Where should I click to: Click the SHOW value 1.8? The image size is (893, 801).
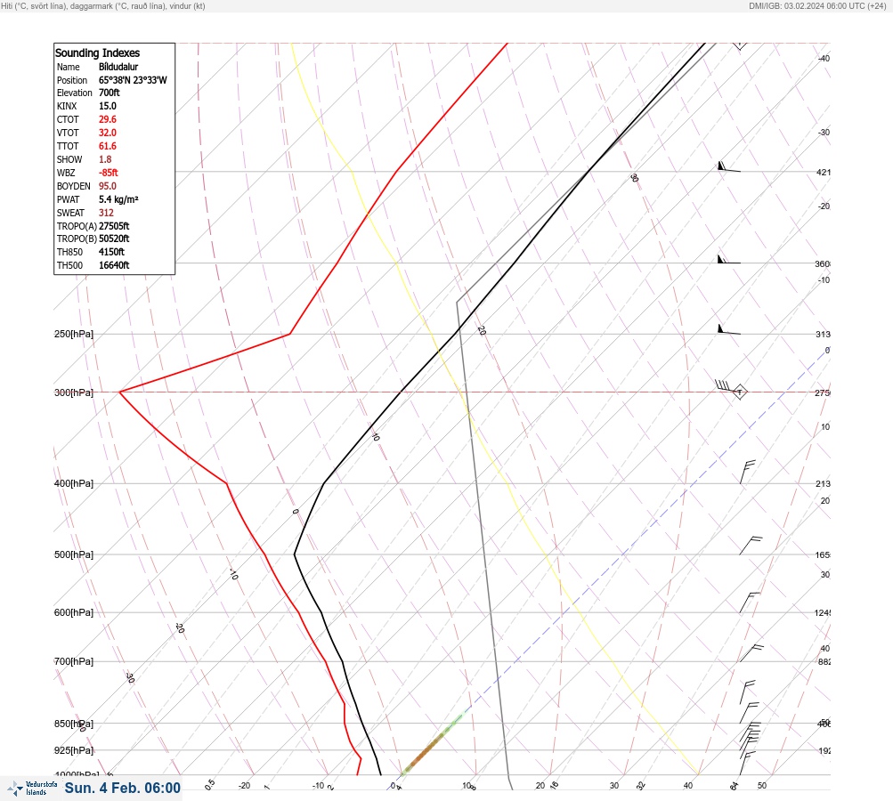pos(105,159)
